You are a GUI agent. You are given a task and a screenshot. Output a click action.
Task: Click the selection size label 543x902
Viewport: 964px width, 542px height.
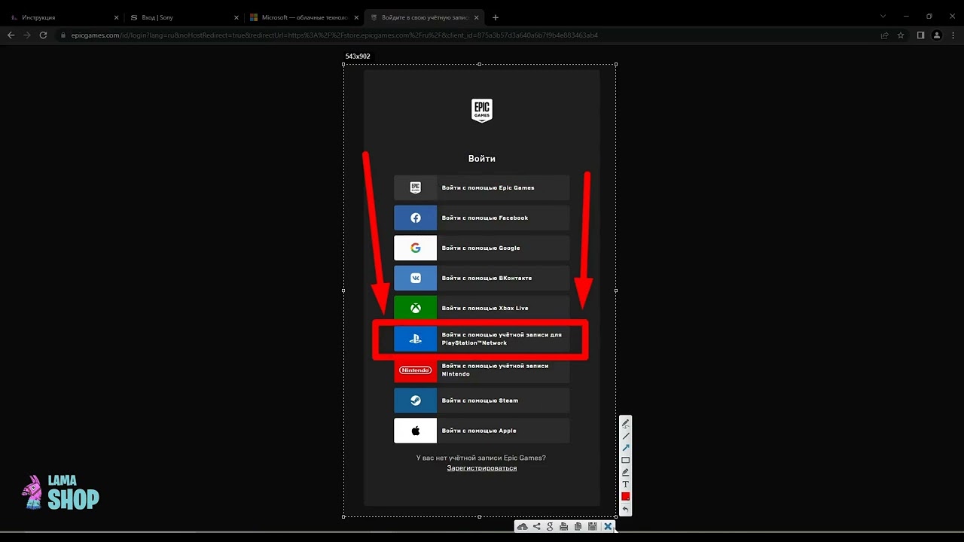[358, 56]
